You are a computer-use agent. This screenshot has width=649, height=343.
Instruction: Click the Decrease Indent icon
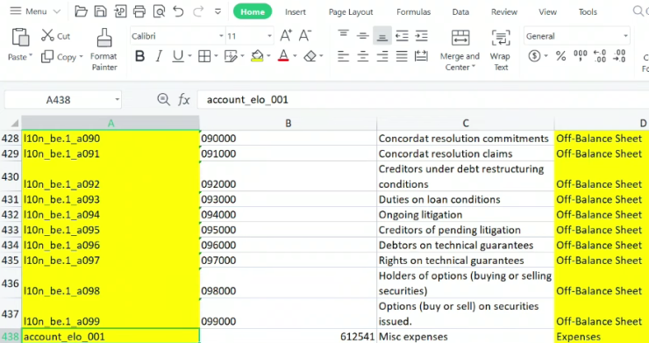click(402, 36)
